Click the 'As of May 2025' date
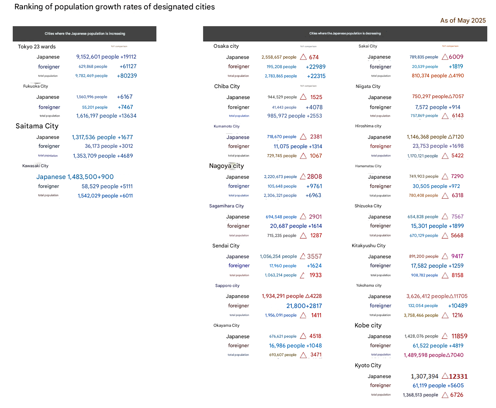This screenshot has height=408, width=496. click(463, 20)
